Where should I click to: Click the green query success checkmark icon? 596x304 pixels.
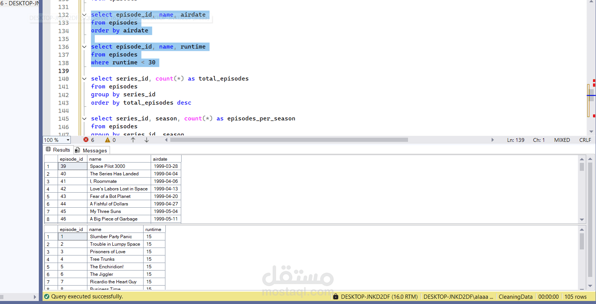pyautogui.click(x=47, y=296)
